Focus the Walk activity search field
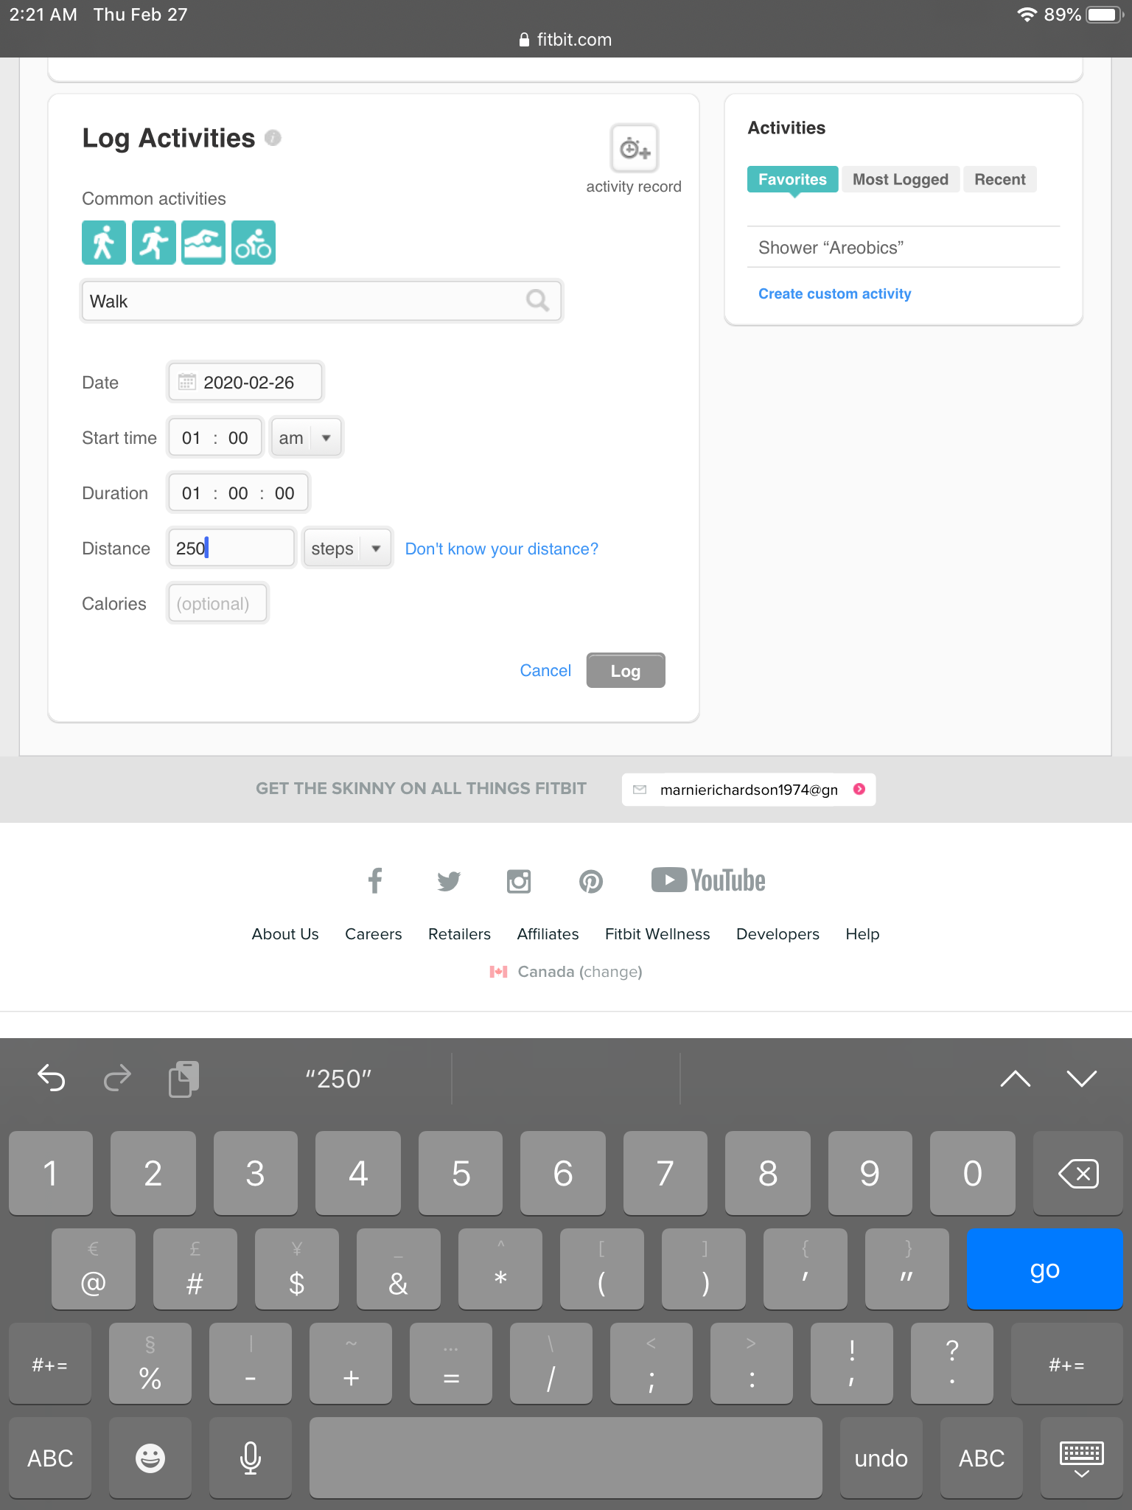Image resolution: width=1132 pixels, height=1510 pixels. [321, 300]
